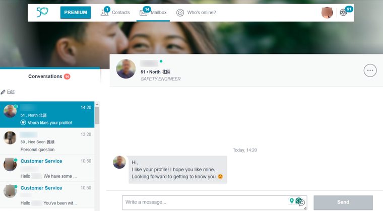Click the lightbulb suggestion icon in message box
This screenshot has width=383, height=211.
click(x=291, y=201)
